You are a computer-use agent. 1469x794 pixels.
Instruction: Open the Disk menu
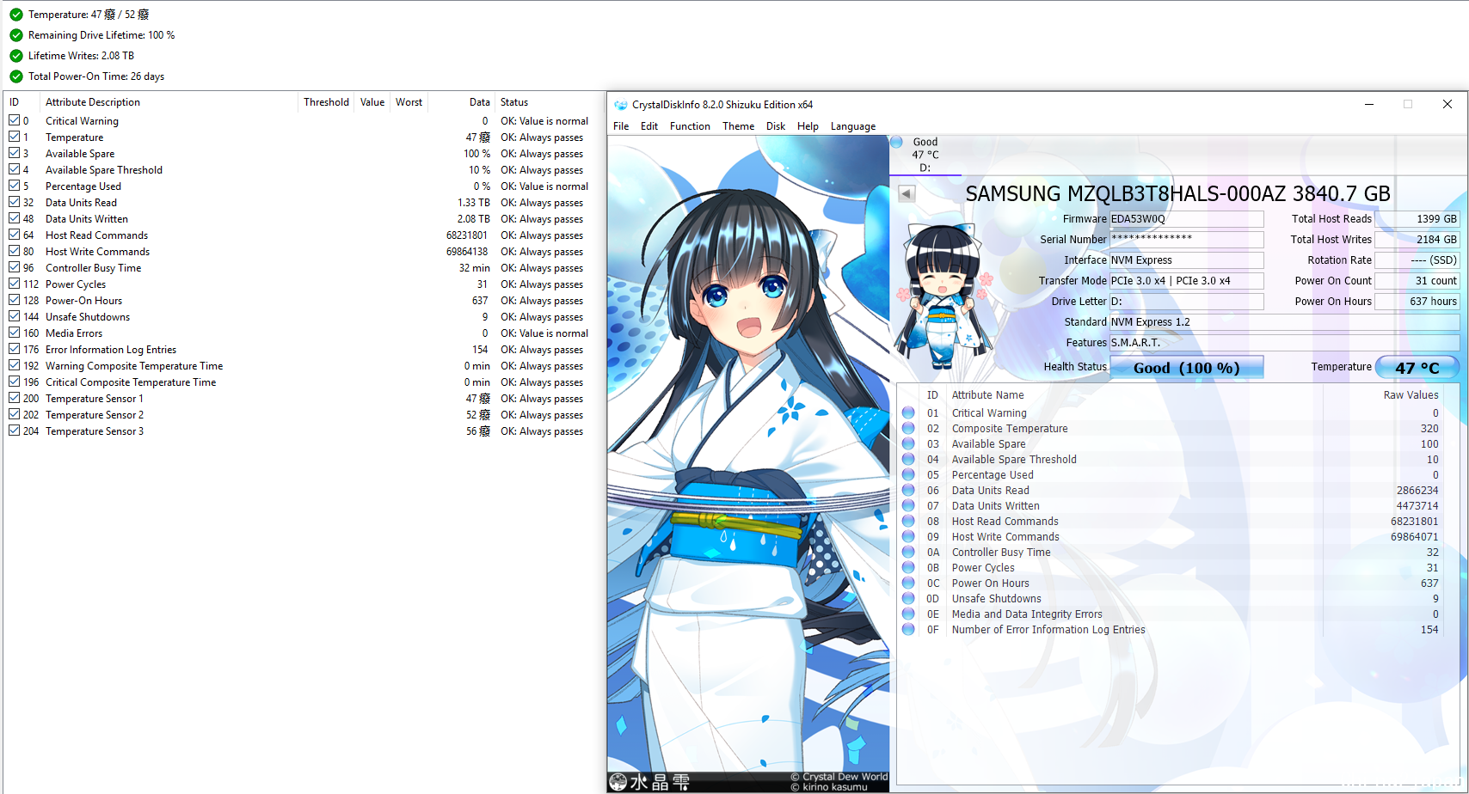coord(776,126)
